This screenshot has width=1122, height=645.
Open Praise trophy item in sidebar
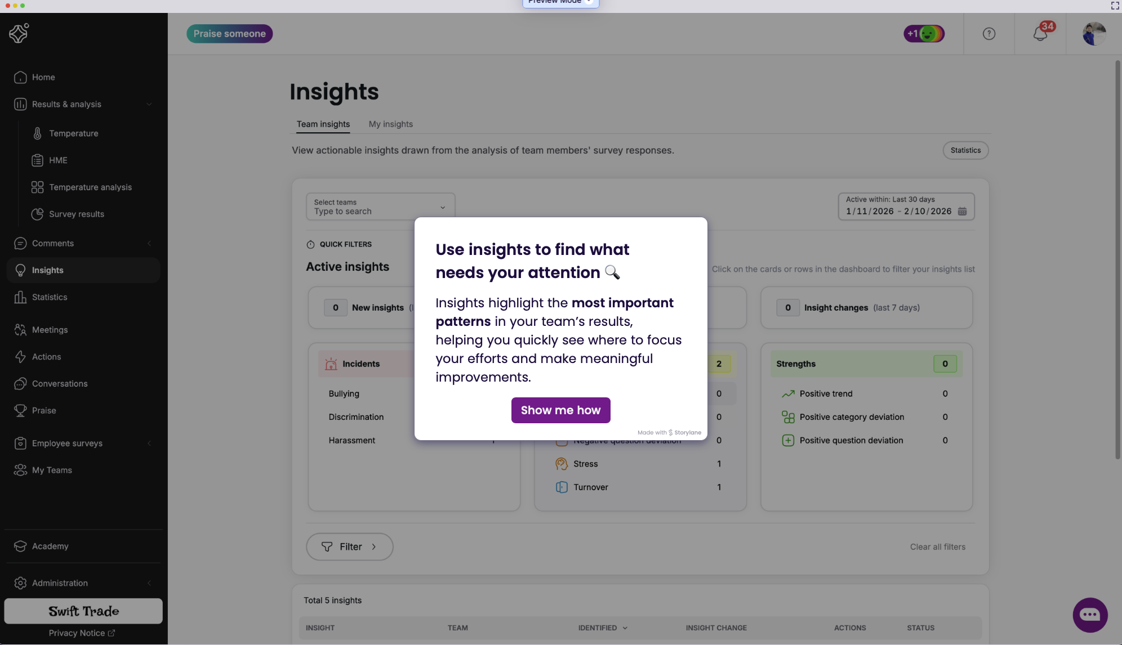[x=44, y=411]
